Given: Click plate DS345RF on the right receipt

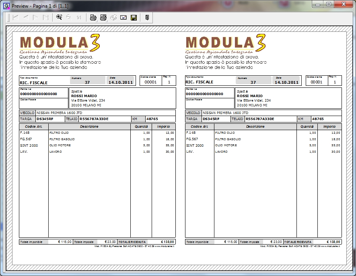Looking at the screenshot, I should 211,119.
